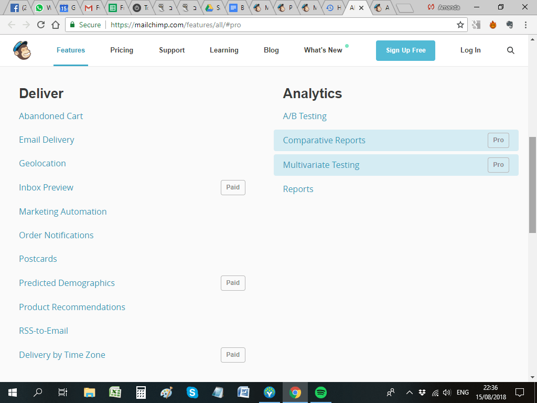Open the Predicted Demographics link

pos(67,283)
